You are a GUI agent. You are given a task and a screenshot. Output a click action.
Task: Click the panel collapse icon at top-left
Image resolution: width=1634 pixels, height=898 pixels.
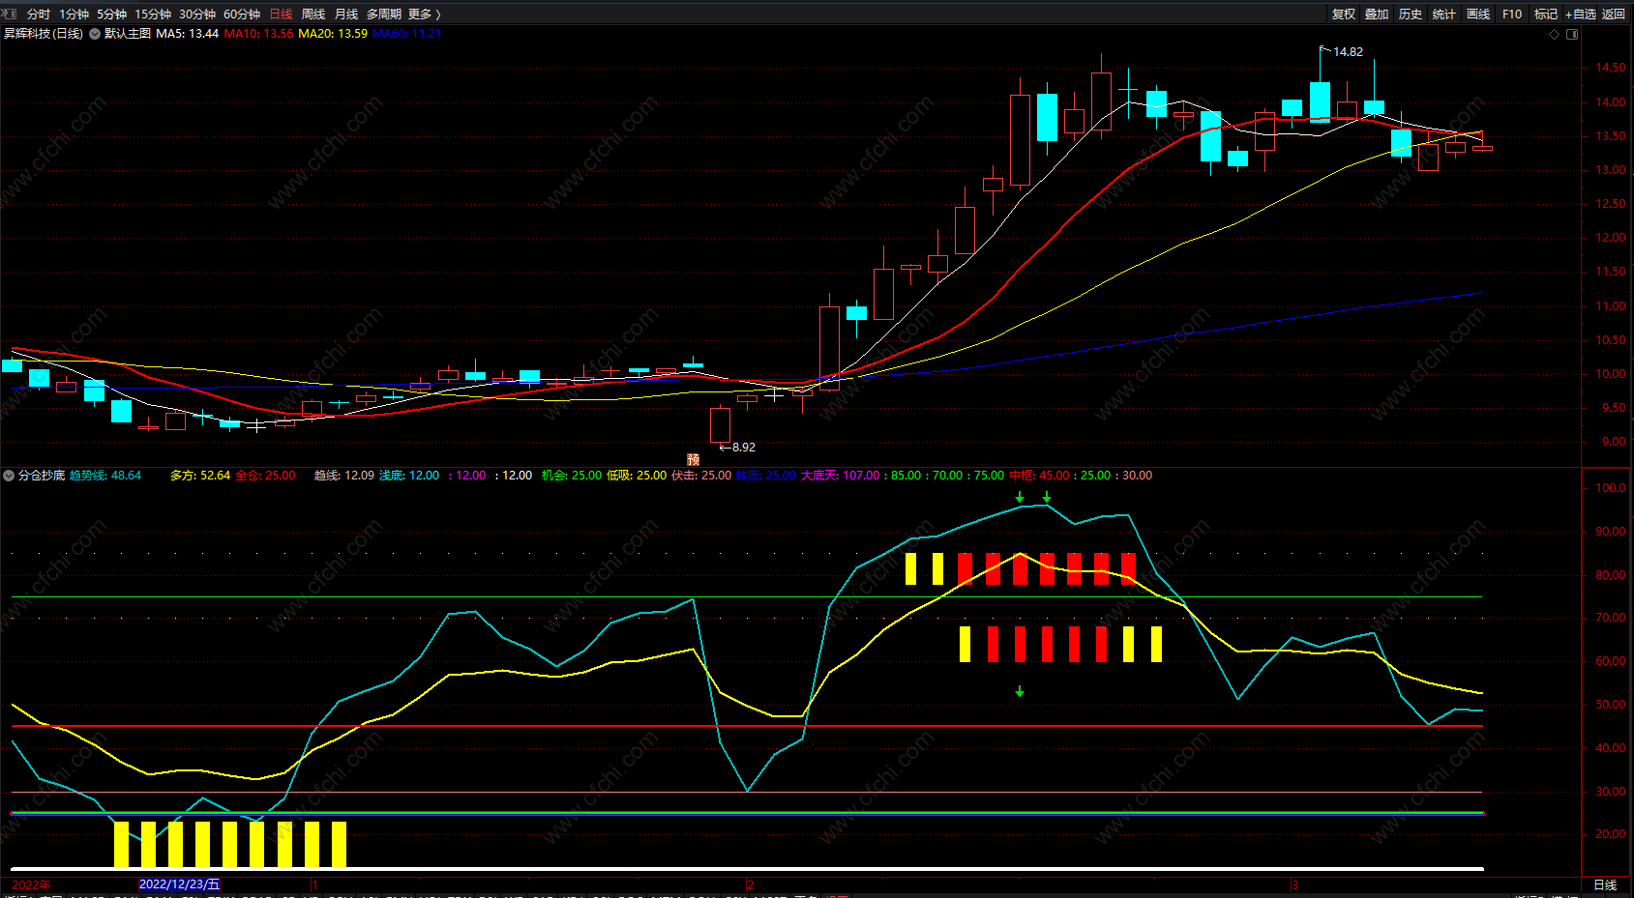coord(11,14)
